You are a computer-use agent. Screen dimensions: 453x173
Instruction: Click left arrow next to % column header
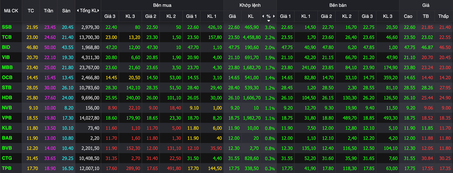click(x=263, y=16)
